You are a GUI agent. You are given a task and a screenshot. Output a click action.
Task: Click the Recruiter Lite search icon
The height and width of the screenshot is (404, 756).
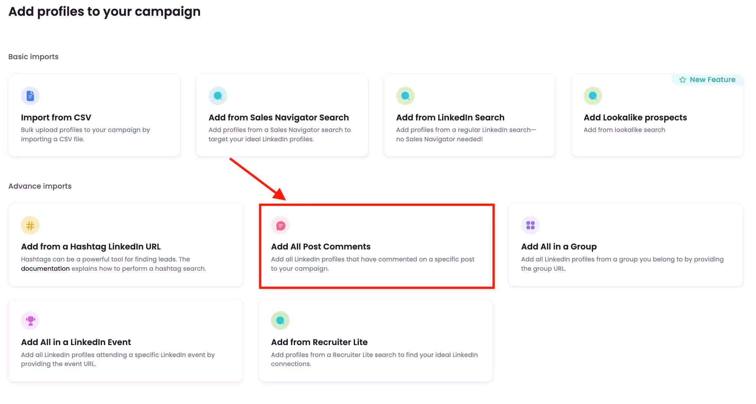coord(280,320)
